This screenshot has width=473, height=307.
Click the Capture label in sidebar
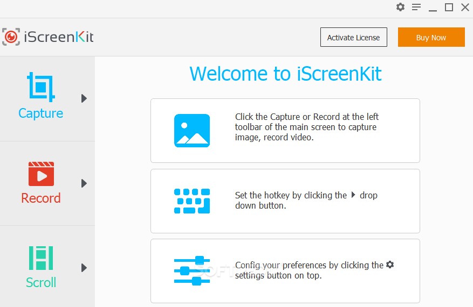(x=41, y=113)
